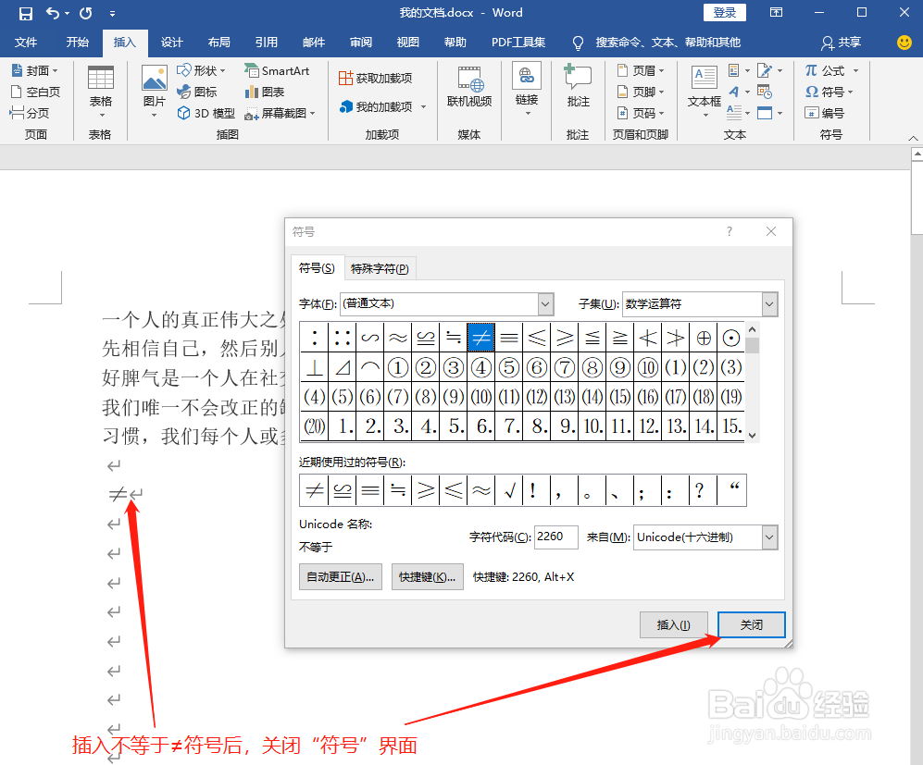Open the Quick Access Toolbar customize arrow

[x=112, y=14]
